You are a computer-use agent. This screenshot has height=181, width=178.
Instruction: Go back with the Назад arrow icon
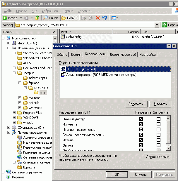5,18
